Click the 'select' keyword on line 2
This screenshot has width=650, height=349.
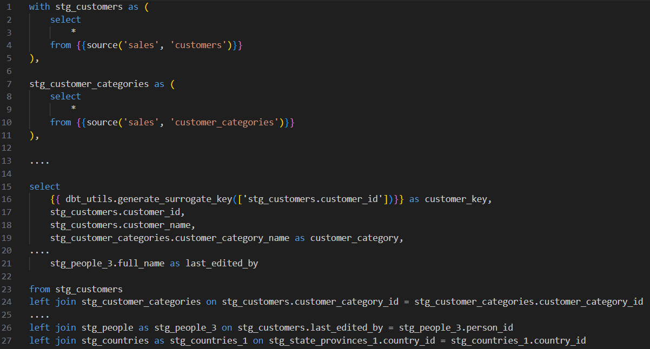coord(65,19)
